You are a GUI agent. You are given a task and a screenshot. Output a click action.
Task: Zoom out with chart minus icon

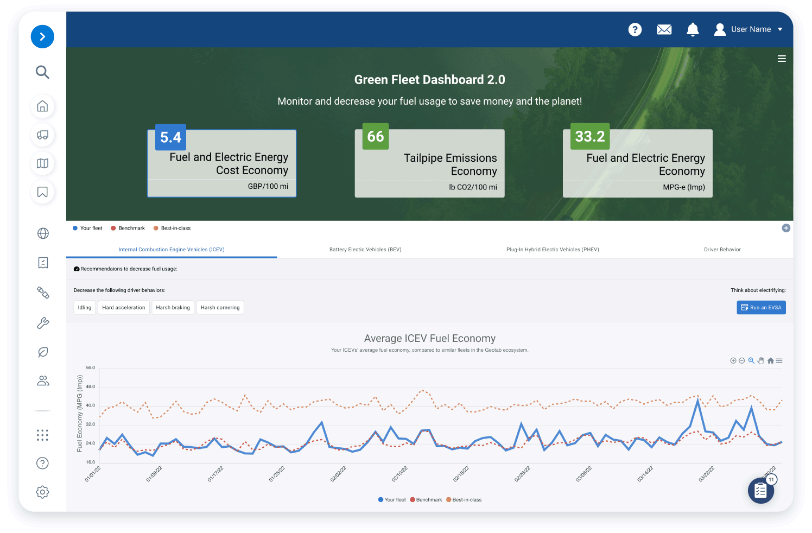point(742,361)
